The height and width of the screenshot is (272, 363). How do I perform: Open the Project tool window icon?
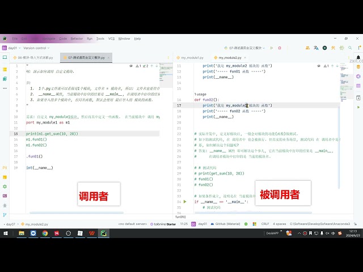(5, 57)
